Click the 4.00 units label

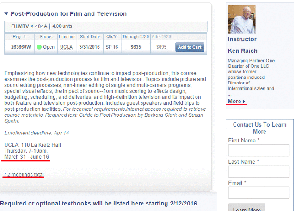(x=62, y=26)
